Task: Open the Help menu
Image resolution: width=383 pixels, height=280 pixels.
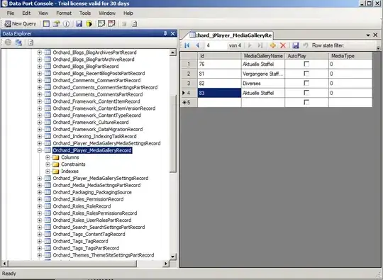Action: (128, 13)
